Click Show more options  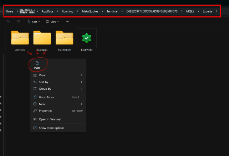(x=58, y=128)
